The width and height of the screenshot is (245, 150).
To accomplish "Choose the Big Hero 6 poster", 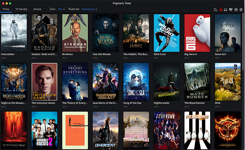I will pyautogui.click(x=197, y=33).
